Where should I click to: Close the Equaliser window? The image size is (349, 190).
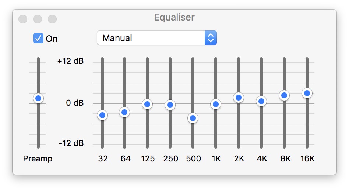coord(23,19)
